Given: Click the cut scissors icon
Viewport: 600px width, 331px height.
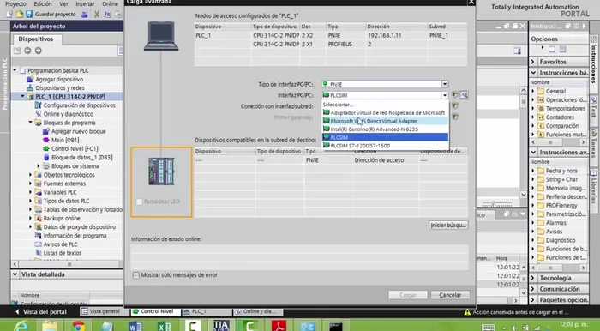Looking at the screenshot, I should coord(97,15).
